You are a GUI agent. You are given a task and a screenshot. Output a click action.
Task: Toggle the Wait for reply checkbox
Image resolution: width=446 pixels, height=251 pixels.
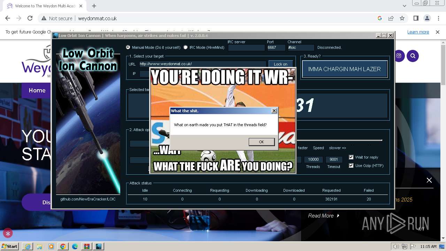click(x=351, y=157)
